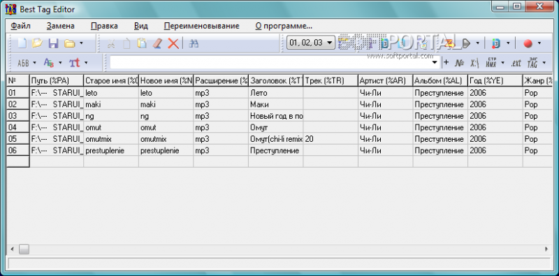Open files with the open-folder icon
The height and width of the screenshot is (276, 559).
pos(37,43)
